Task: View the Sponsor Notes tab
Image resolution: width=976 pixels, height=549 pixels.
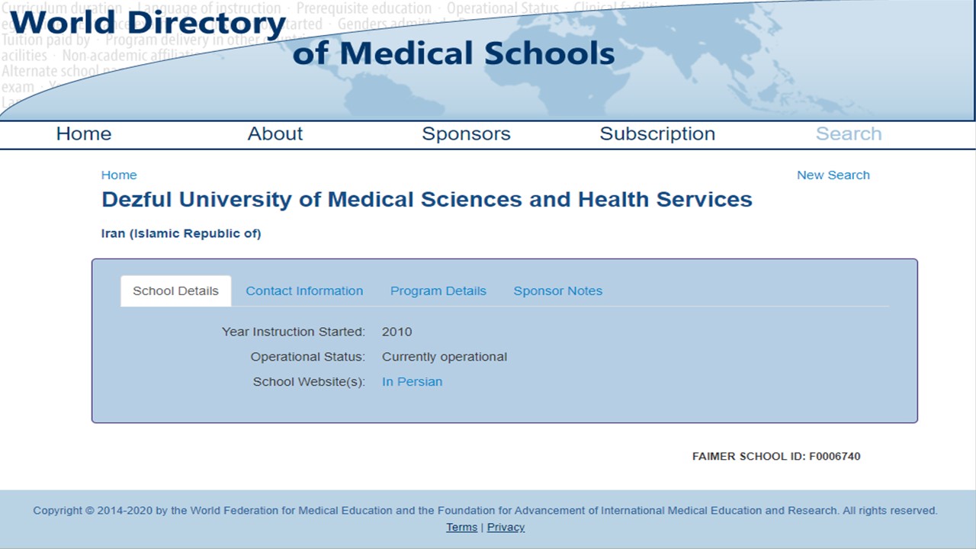Action: (558, 291)
